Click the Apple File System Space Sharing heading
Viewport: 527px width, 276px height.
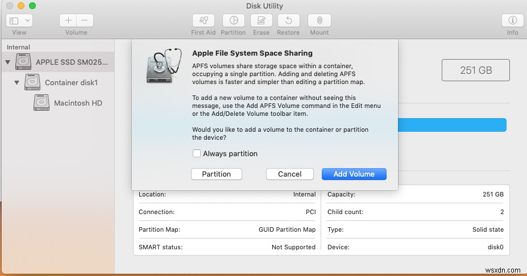pyautogui.click(x=252, y=53)
